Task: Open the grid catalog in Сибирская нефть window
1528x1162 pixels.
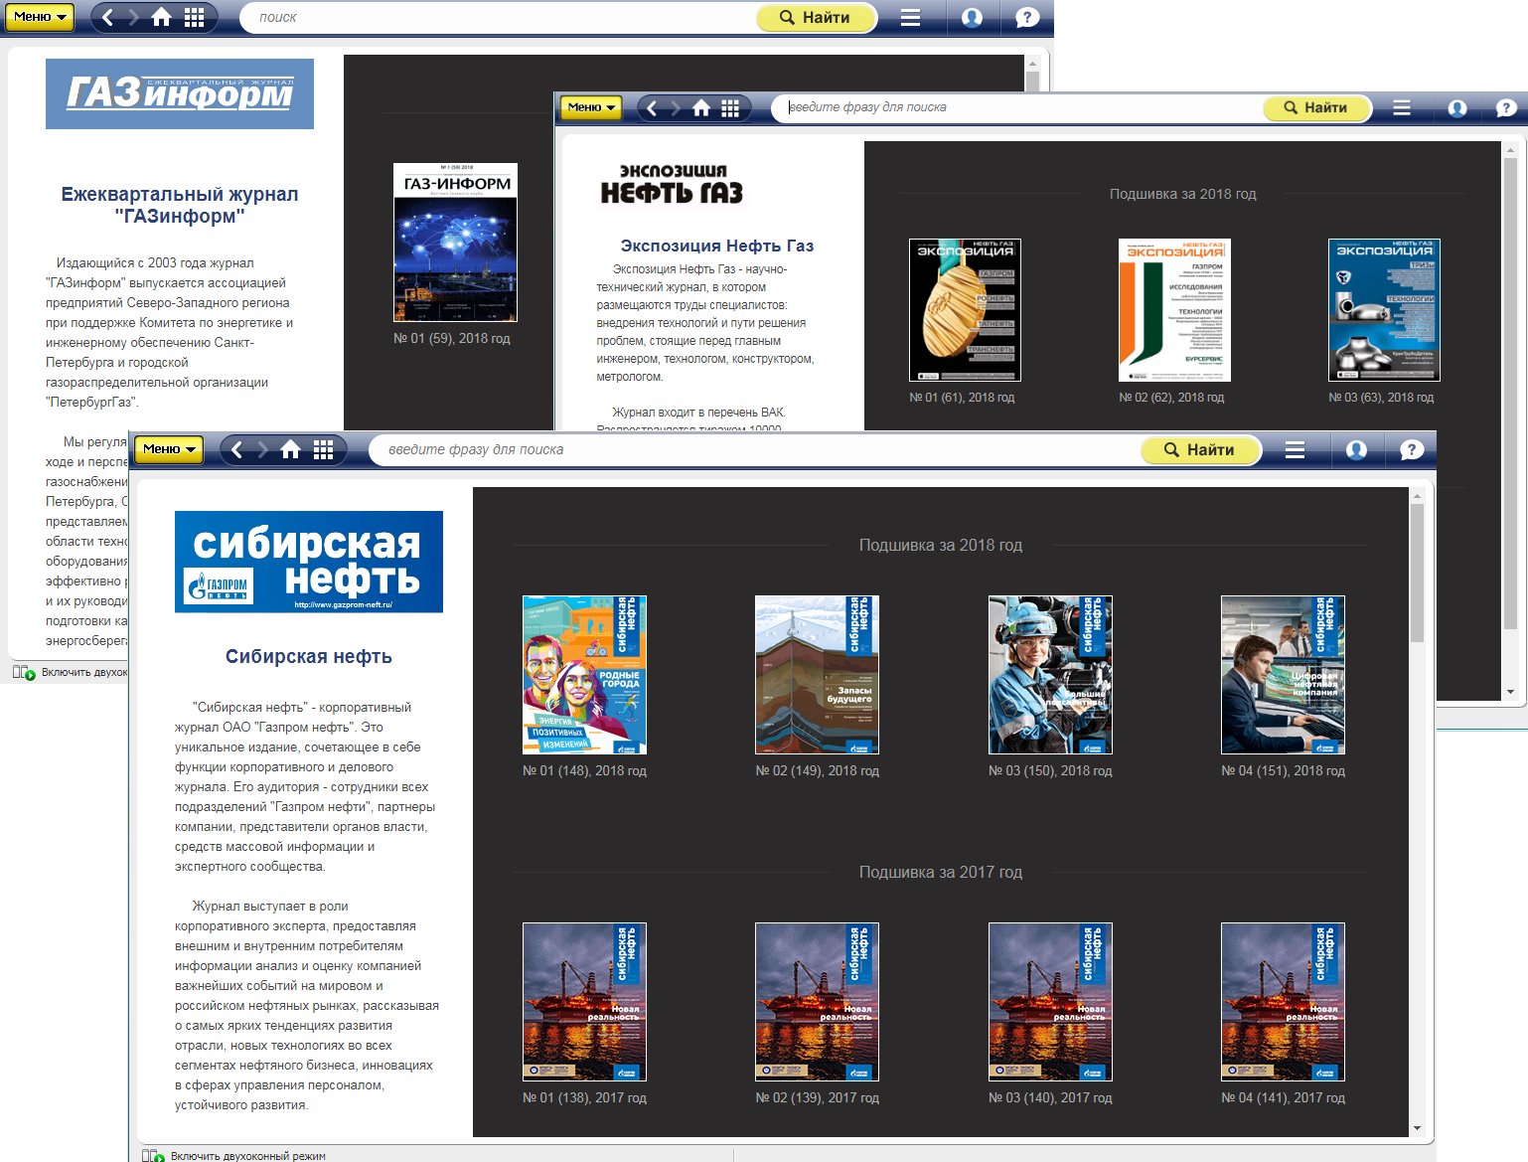Action: 324,450
